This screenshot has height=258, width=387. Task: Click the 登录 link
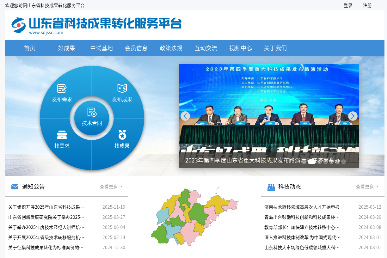point(348,5)
